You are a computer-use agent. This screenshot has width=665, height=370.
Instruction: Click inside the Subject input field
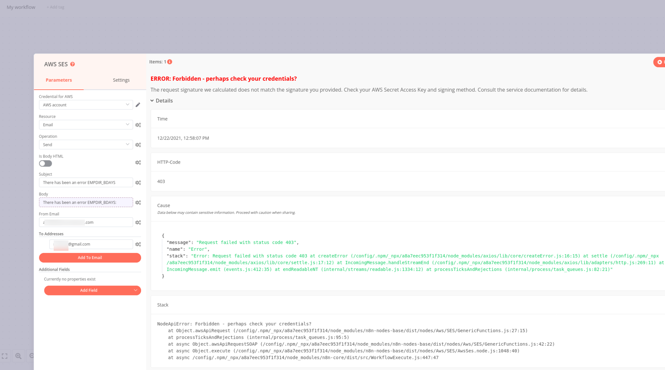85,182
